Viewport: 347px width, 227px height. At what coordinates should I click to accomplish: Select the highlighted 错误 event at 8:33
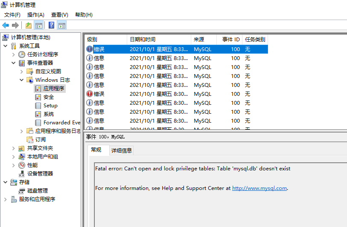(x=177, y=49)
